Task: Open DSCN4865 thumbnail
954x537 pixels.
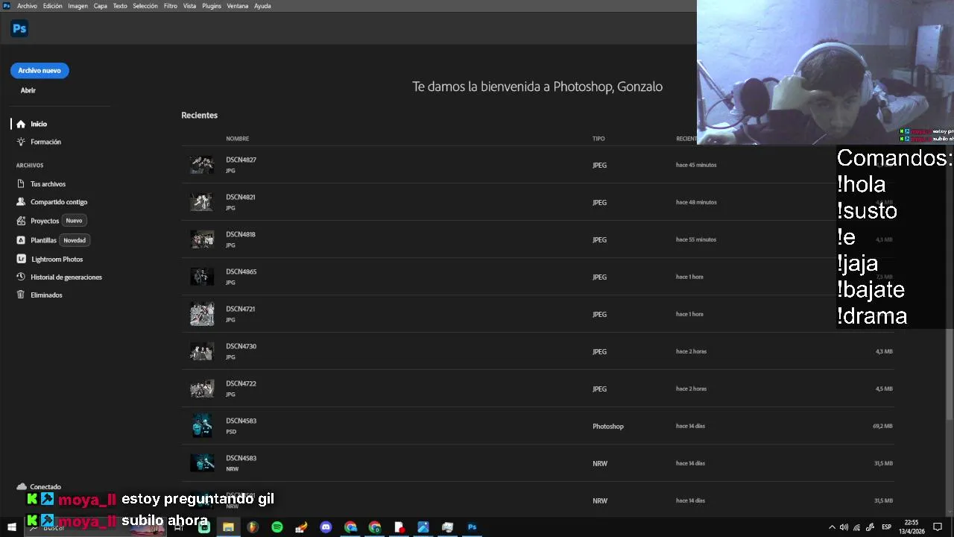Action: tap(201, 277)
